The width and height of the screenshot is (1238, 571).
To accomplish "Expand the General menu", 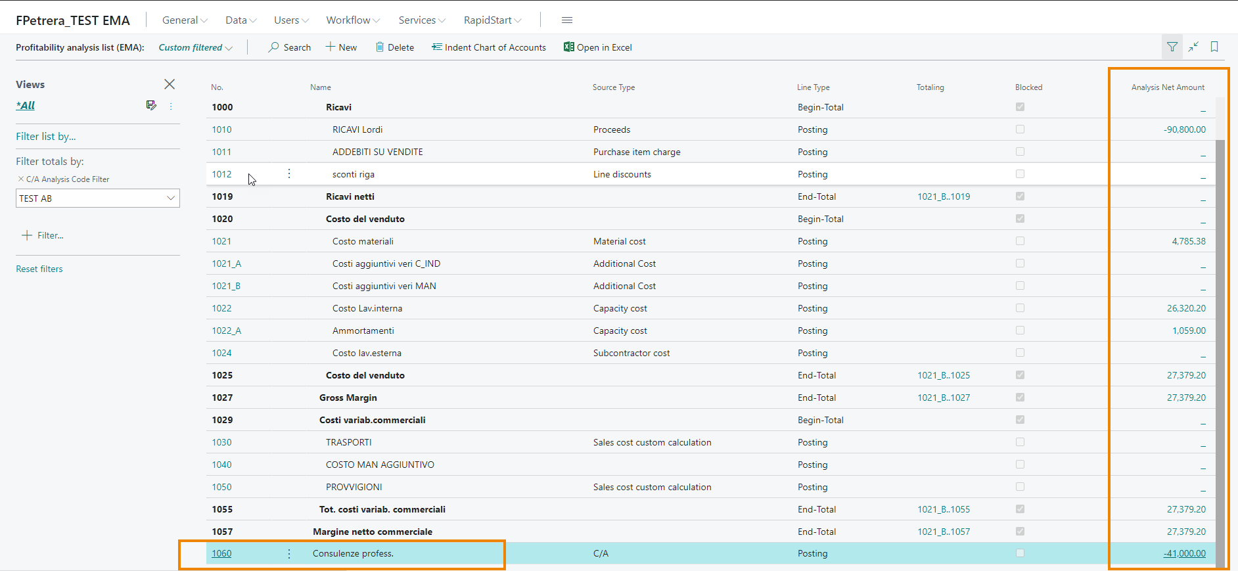I will [x=185, y=20].
